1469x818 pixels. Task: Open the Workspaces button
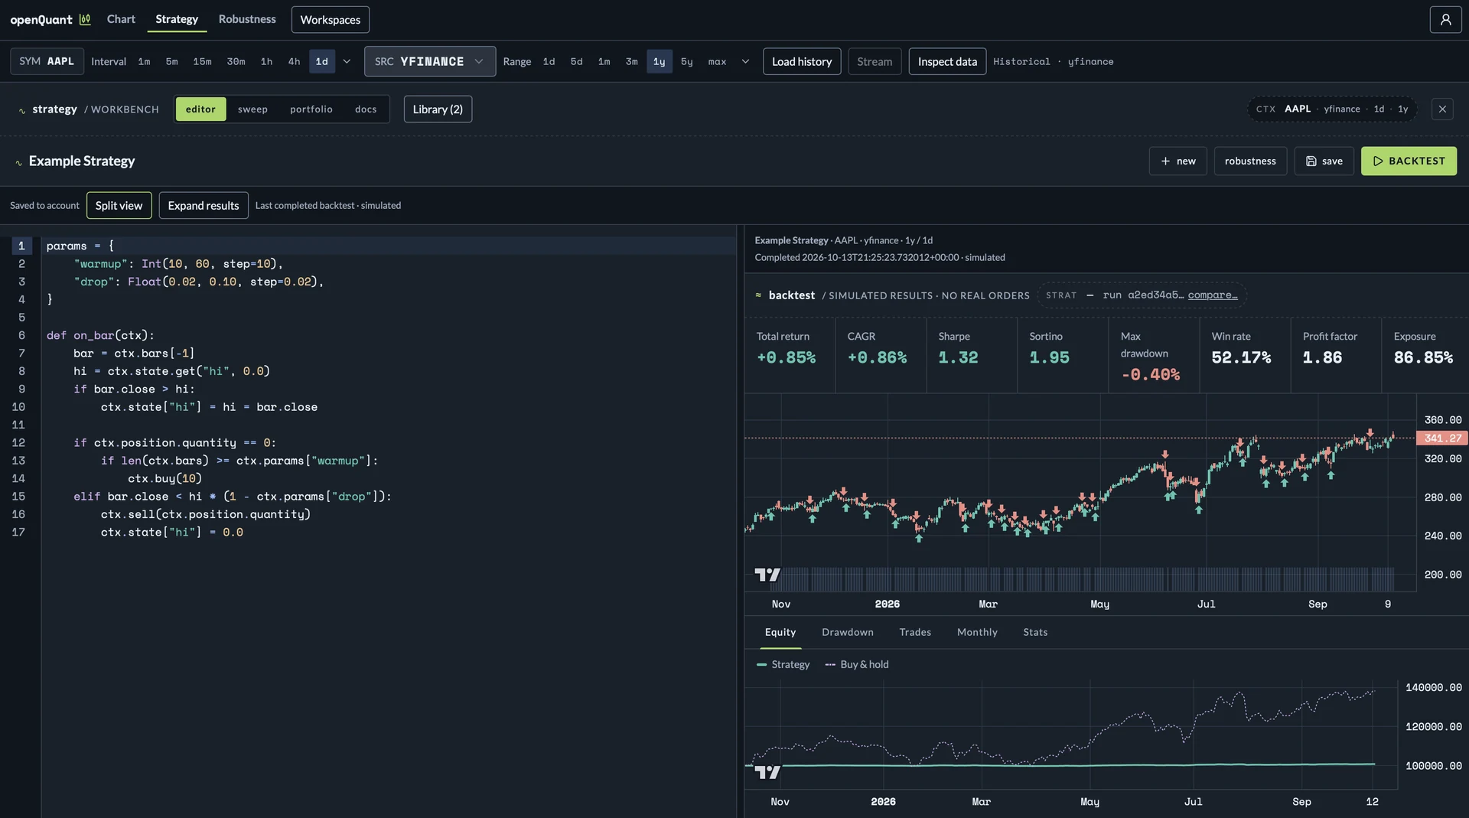pyautogui.click(x=330, y=19)
